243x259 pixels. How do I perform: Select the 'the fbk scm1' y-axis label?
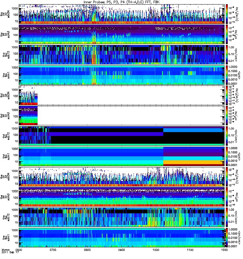click(x=6, y=238)
